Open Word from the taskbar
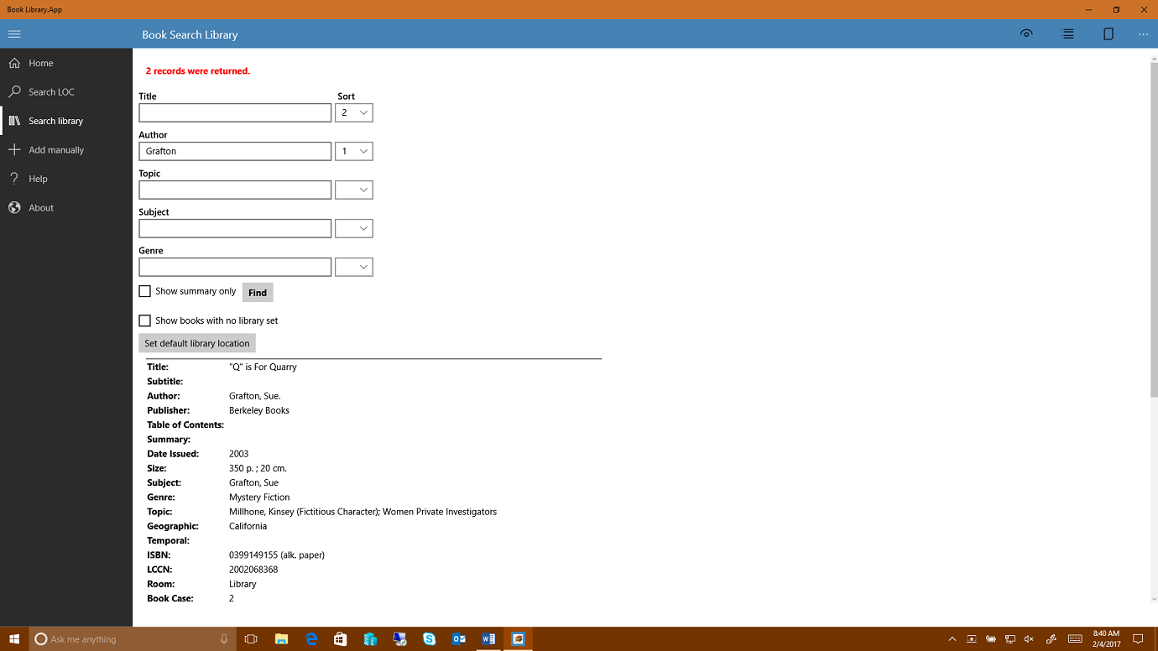 click(488, 639)
